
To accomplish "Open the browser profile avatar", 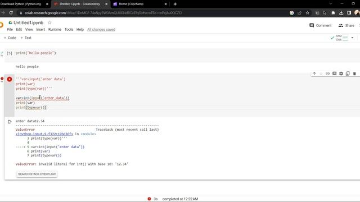I will coord(357,13).
